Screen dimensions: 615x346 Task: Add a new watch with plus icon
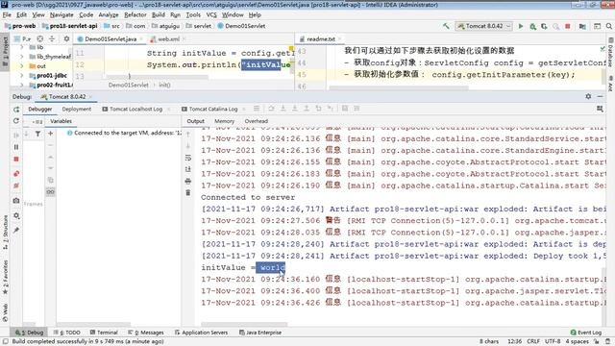point(50,134)
